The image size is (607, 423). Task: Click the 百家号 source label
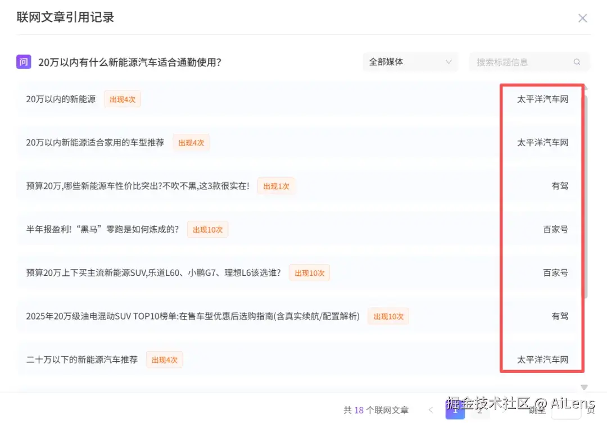(555, 229)
